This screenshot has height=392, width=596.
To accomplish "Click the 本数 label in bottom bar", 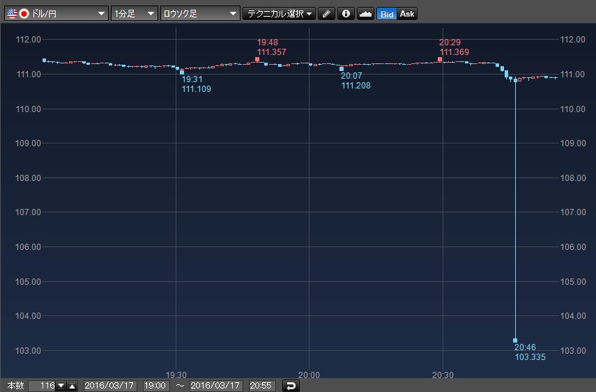I will (x=15, y=386).
